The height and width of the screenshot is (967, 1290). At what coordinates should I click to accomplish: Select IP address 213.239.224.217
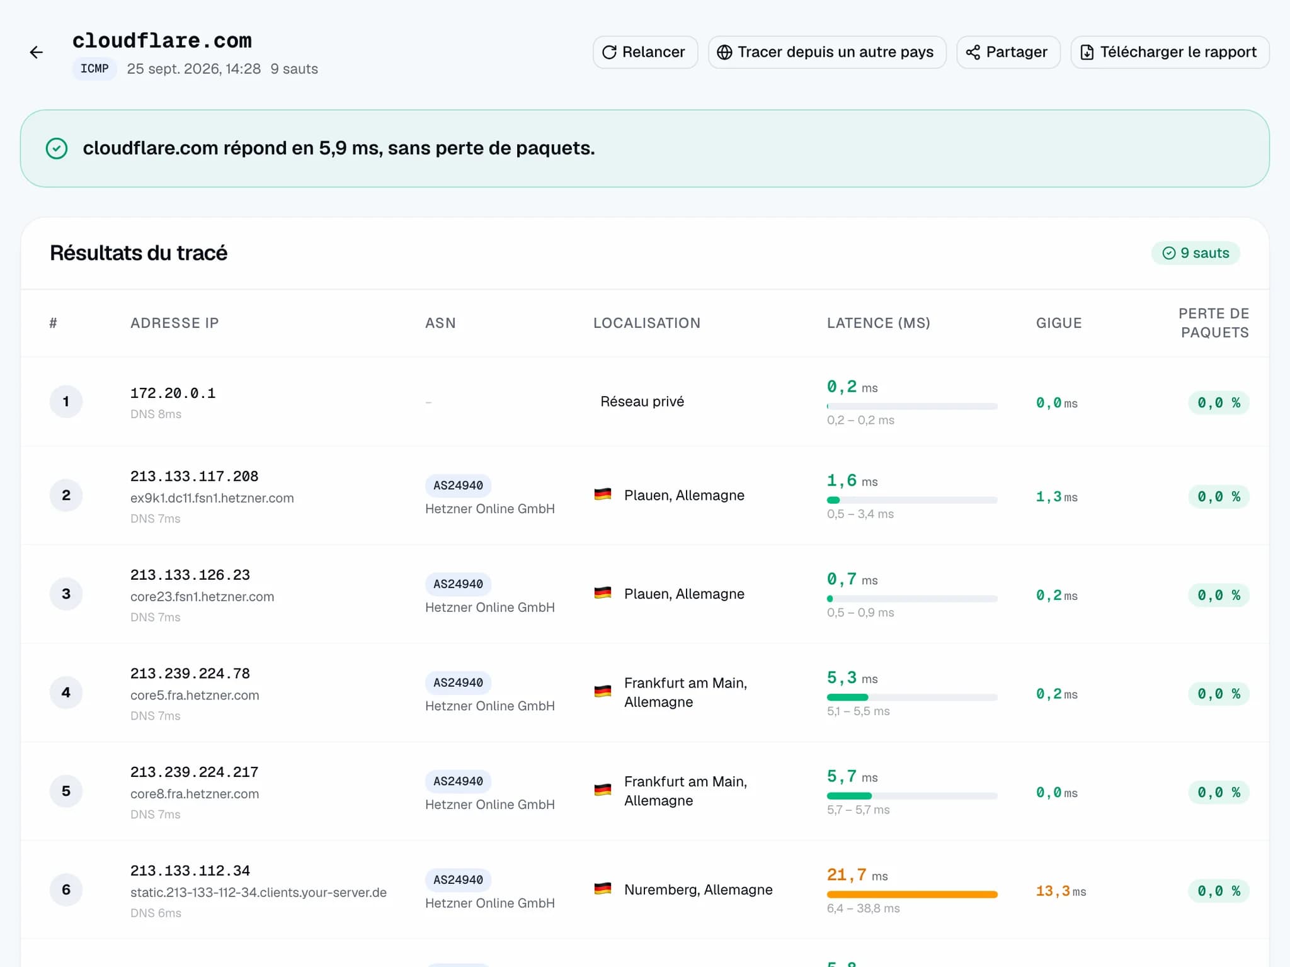[194, 772]
